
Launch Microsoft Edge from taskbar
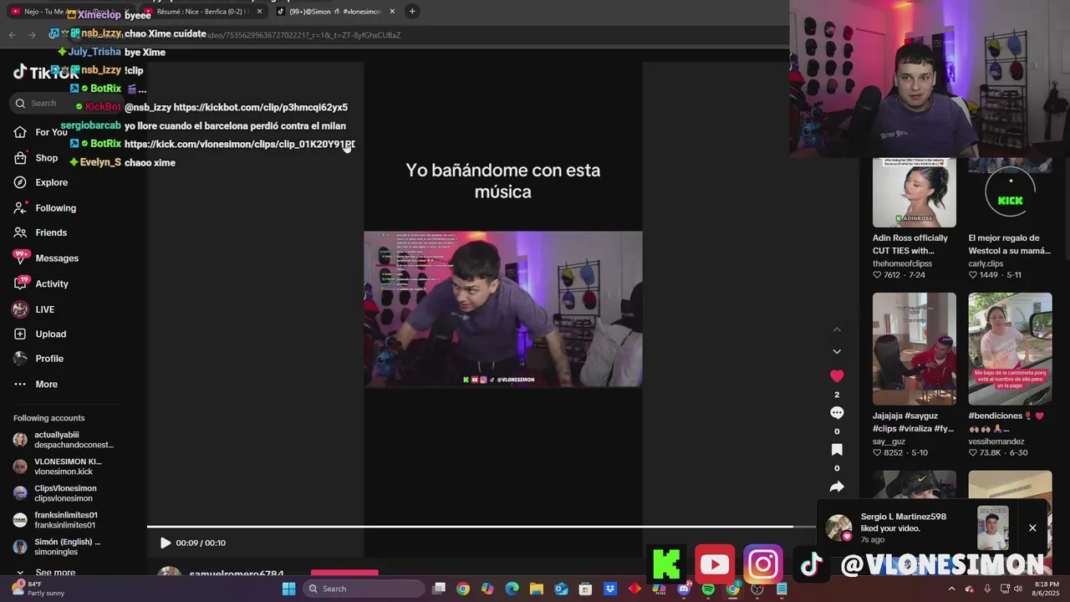[x=512, y=589]
